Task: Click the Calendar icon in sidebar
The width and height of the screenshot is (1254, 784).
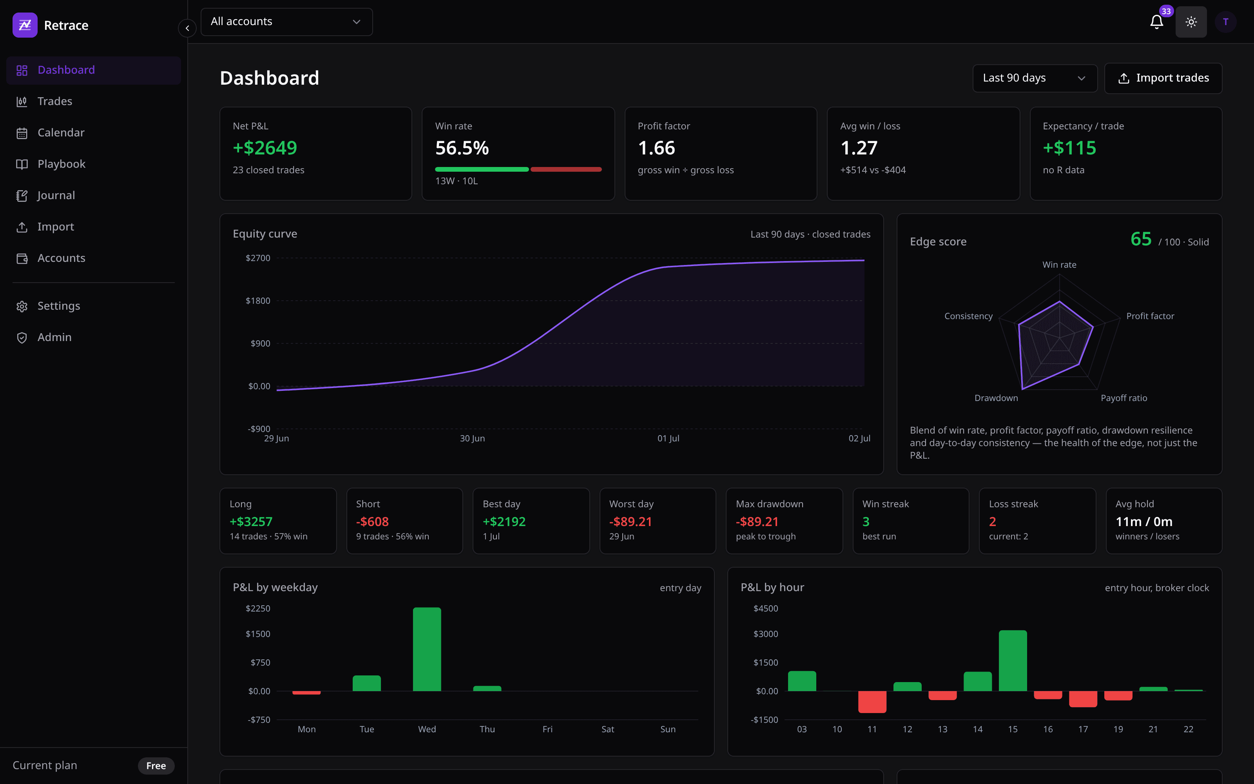Action: click(x=22, y=133)
